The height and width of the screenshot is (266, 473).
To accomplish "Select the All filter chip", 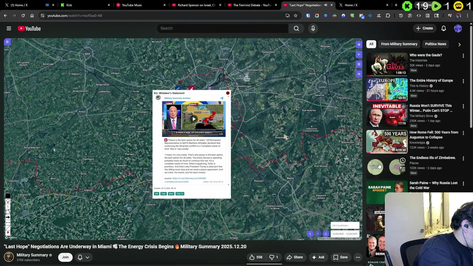I will click(371, 44).
